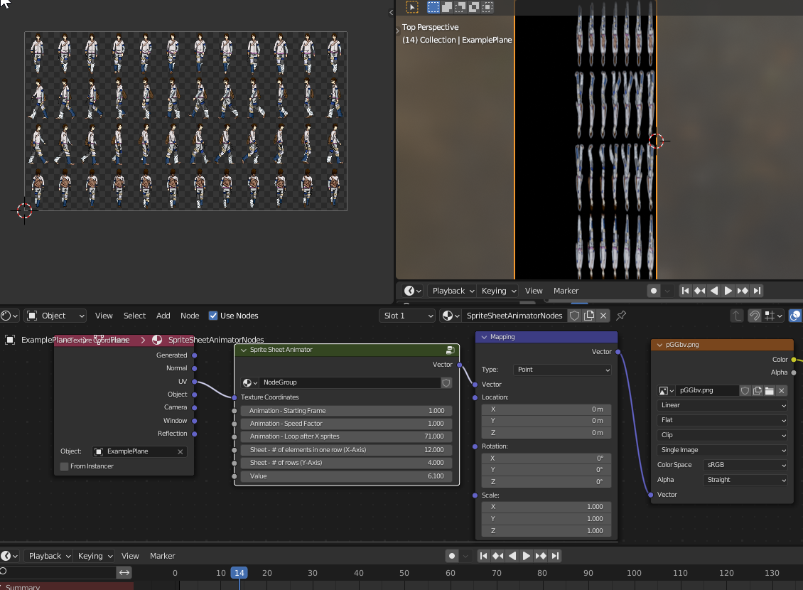Click frame 14 marker on the timeline
This screenshot has width=803, height=590.
pyautogui.click(x=239, y=573)
